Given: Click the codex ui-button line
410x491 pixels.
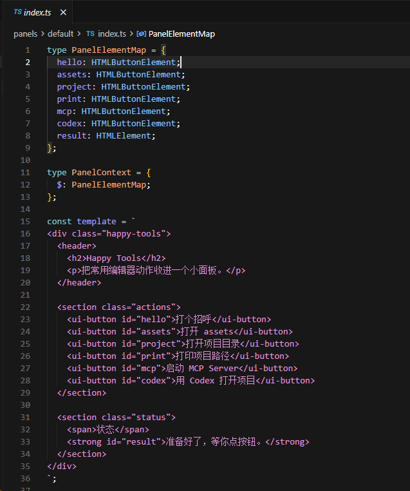Looking at the screenshot, I should tap(191, 380).
